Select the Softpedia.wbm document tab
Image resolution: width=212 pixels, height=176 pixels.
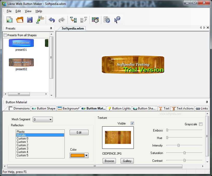click(73, 28)
